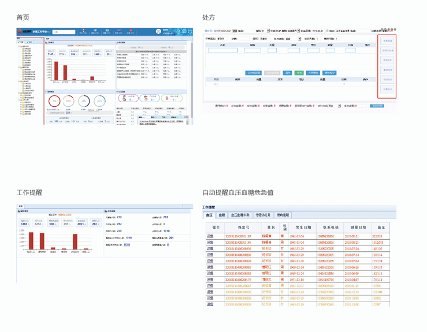The height and width of the screenshot is (332, 427).
Task: Click the first 读信 link in the table
Action: 210,236
